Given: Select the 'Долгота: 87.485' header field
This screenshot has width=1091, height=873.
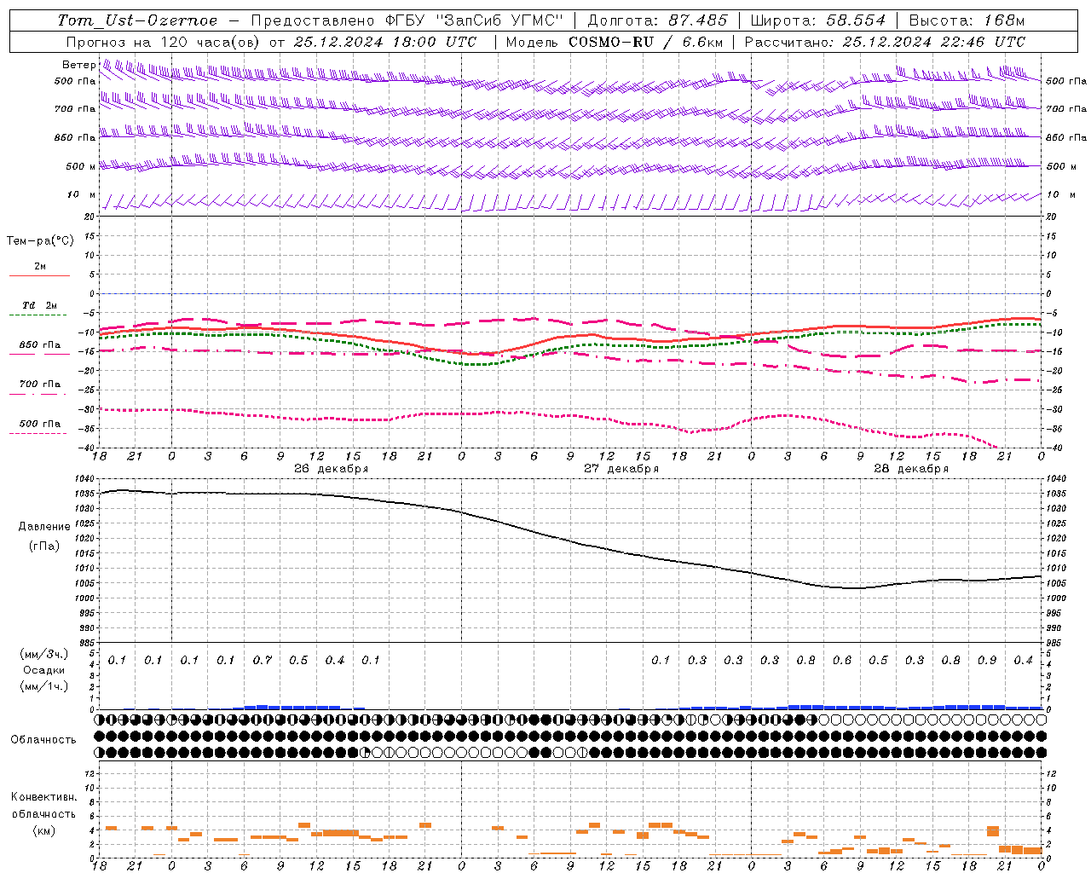Looking at the screenshot, I should click(658, 20).
